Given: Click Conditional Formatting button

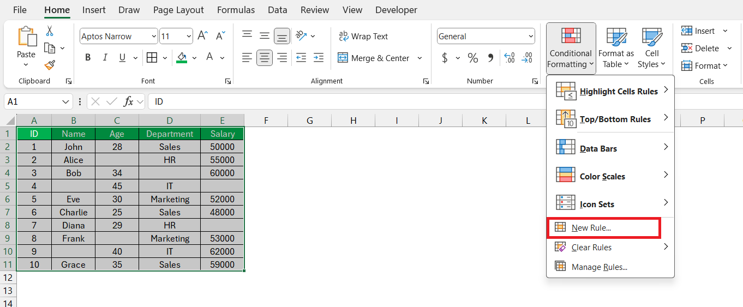Looking at the screenshot, I should [x=571, y=47].
